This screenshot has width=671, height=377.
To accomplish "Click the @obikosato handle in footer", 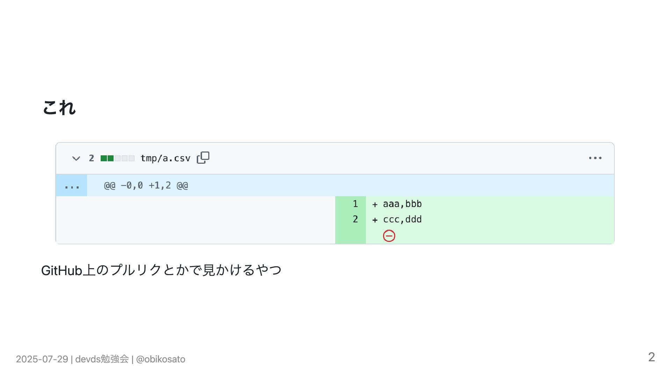I will click(160, 359).
